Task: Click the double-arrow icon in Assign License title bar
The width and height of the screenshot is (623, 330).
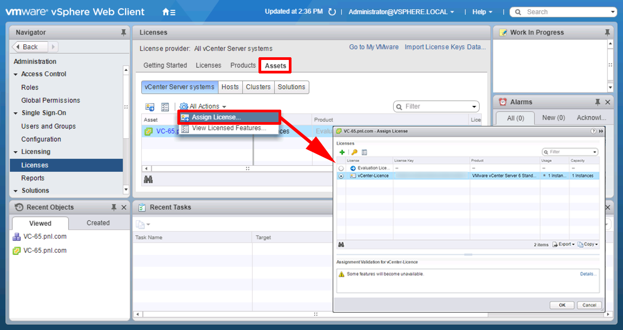Action: point(601,131)
